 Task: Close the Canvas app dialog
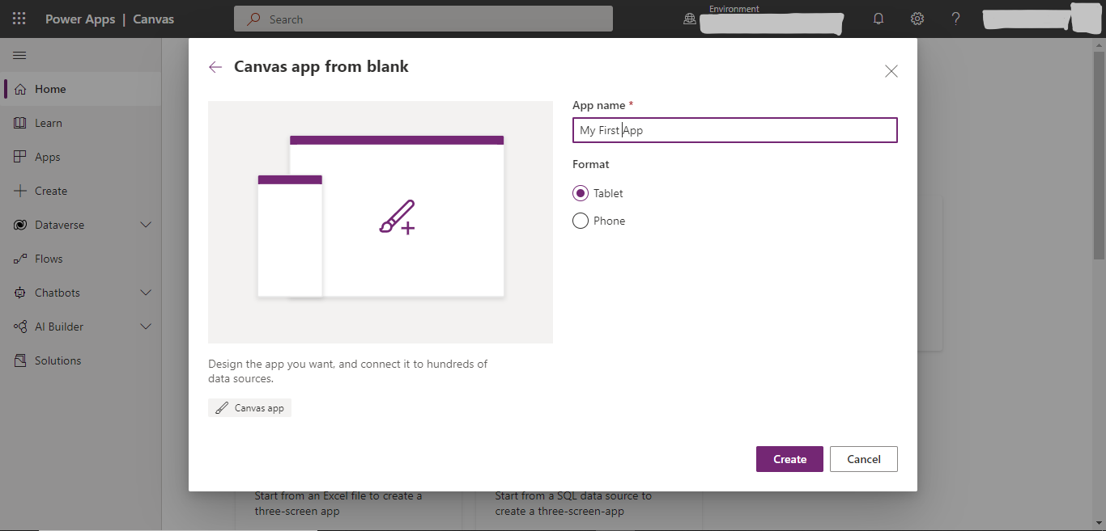[891, 71]
